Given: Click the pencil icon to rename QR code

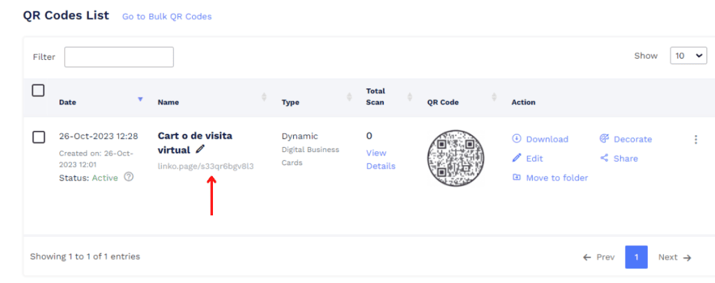Looking at the screenshot, I should click(x=200, y=149).
